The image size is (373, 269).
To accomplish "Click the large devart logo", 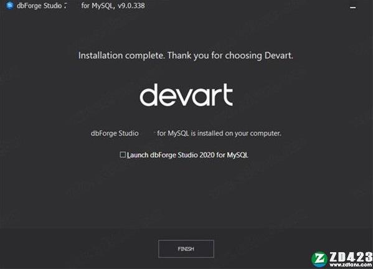I will [x=186, y=95].
